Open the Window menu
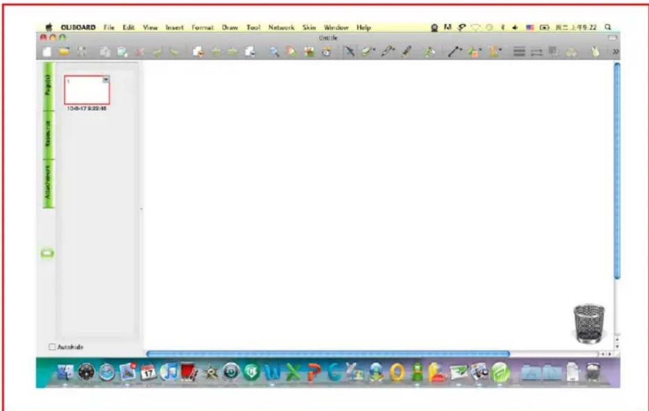This screenshot has height=411, width=649. [x=336, y=27]
